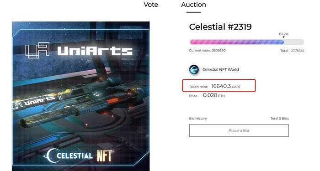Screen dimensions: 320x171
Task: Click the large UniArts text on artwork
Action: click(95, 51)
